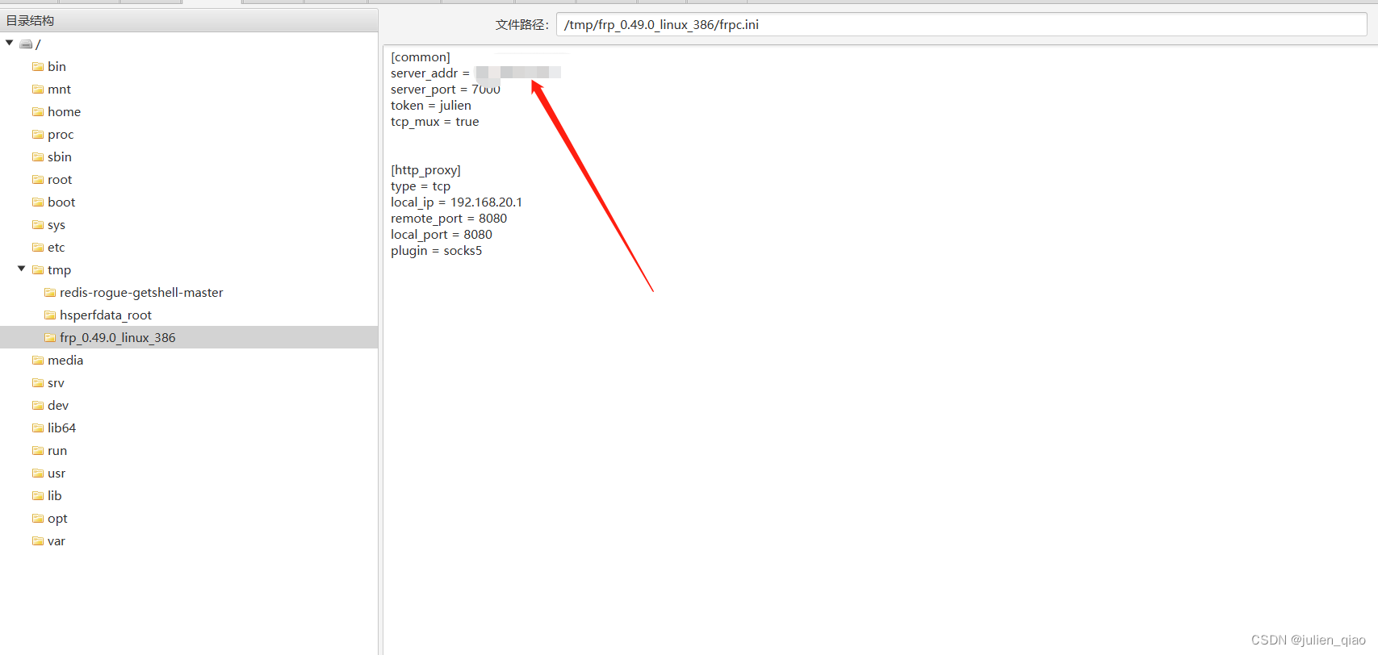Open the usr directory label
This screenshot has width=1378, height=655.
coord(57,474)
